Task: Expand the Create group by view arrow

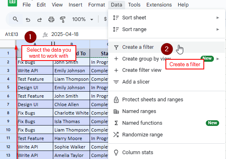Action: (x=218, y=59)
